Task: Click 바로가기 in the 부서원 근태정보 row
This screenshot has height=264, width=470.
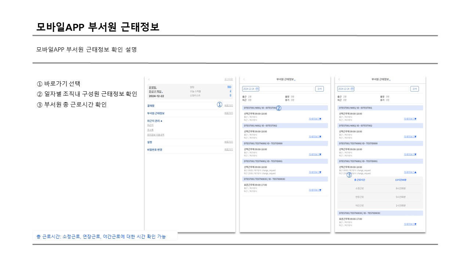Action: pos(228,113)
